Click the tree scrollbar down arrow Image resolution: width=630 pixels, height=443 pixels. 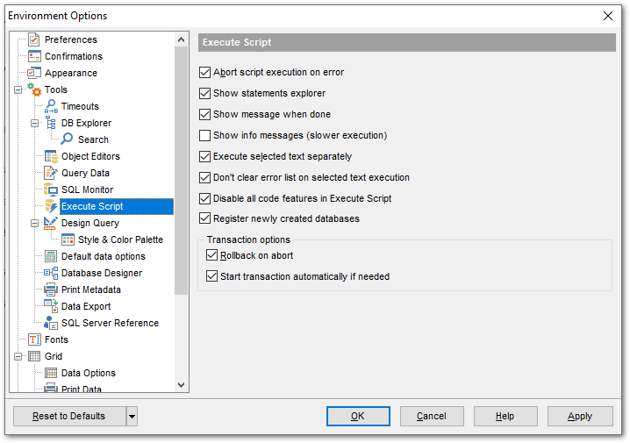click(x=182, y=385)
